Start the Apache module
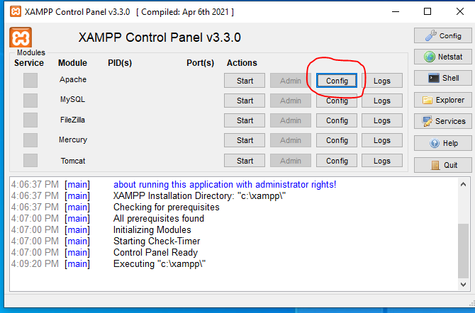 245,81
